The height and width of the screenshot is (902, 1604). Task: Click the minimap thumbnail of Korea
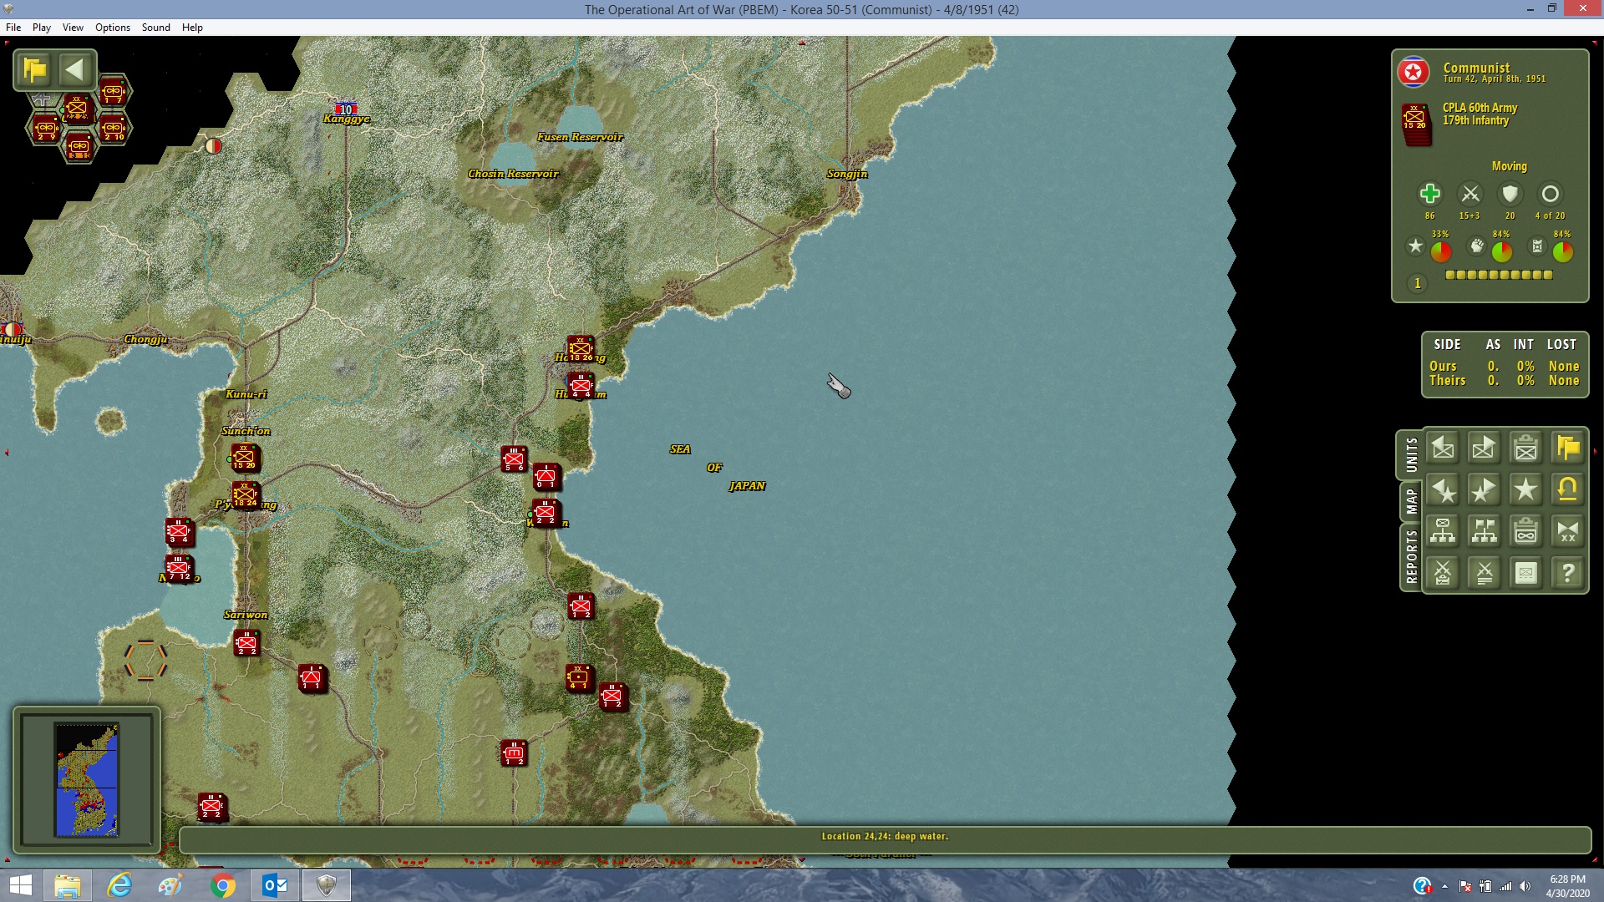click(x=87, y=780)
